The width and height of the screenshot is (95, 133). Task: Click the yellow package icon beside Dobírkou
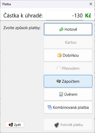[x=60, y=55]
